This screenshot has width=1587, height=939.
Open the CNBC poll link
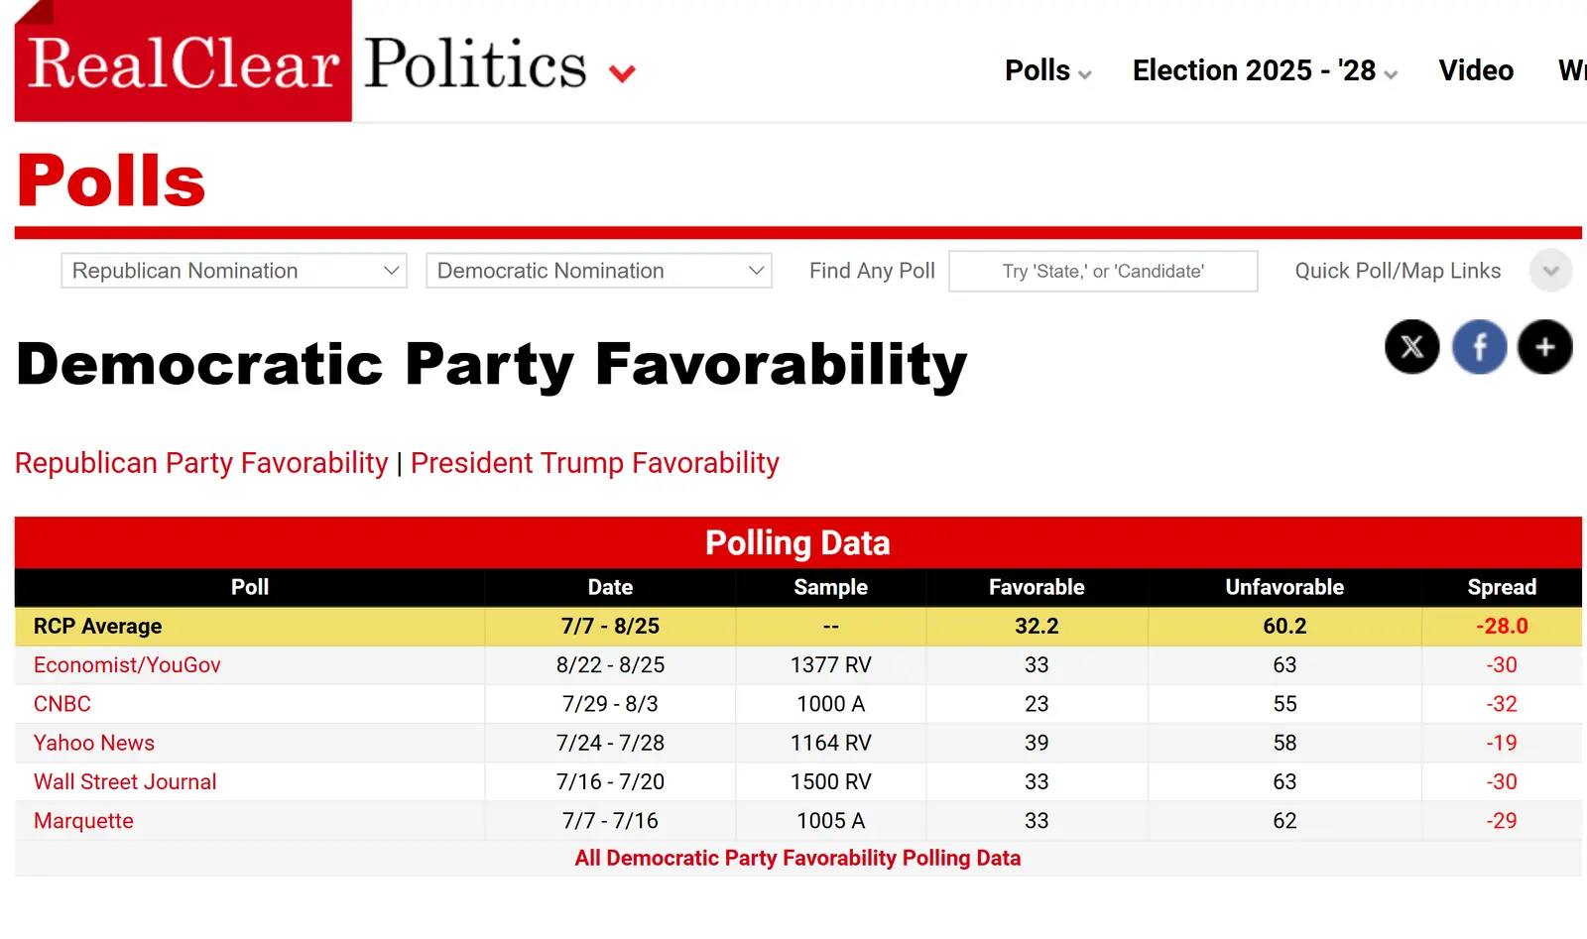[x=62, y=704]
